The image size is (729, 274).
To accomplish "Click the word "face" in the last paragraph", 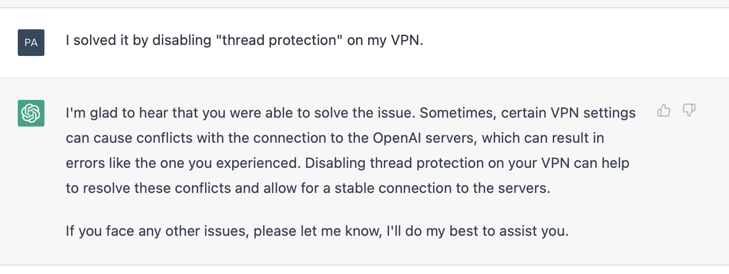I will pyautogui.click(x=122, y=231).
